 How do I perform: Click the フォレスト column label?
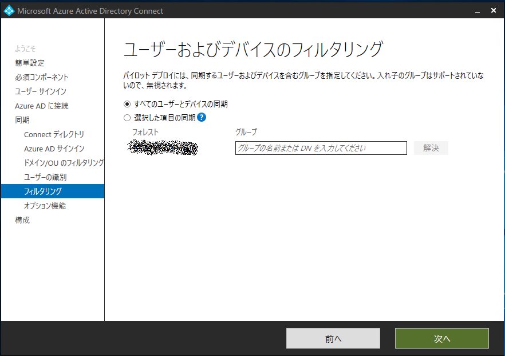pos(145,132)
